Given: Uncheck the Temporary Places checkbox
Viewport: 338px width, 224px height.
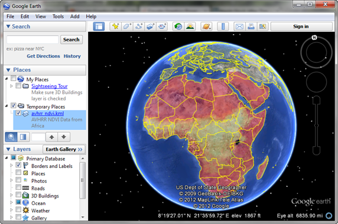Looking at the screenshot, I should 14,106.
